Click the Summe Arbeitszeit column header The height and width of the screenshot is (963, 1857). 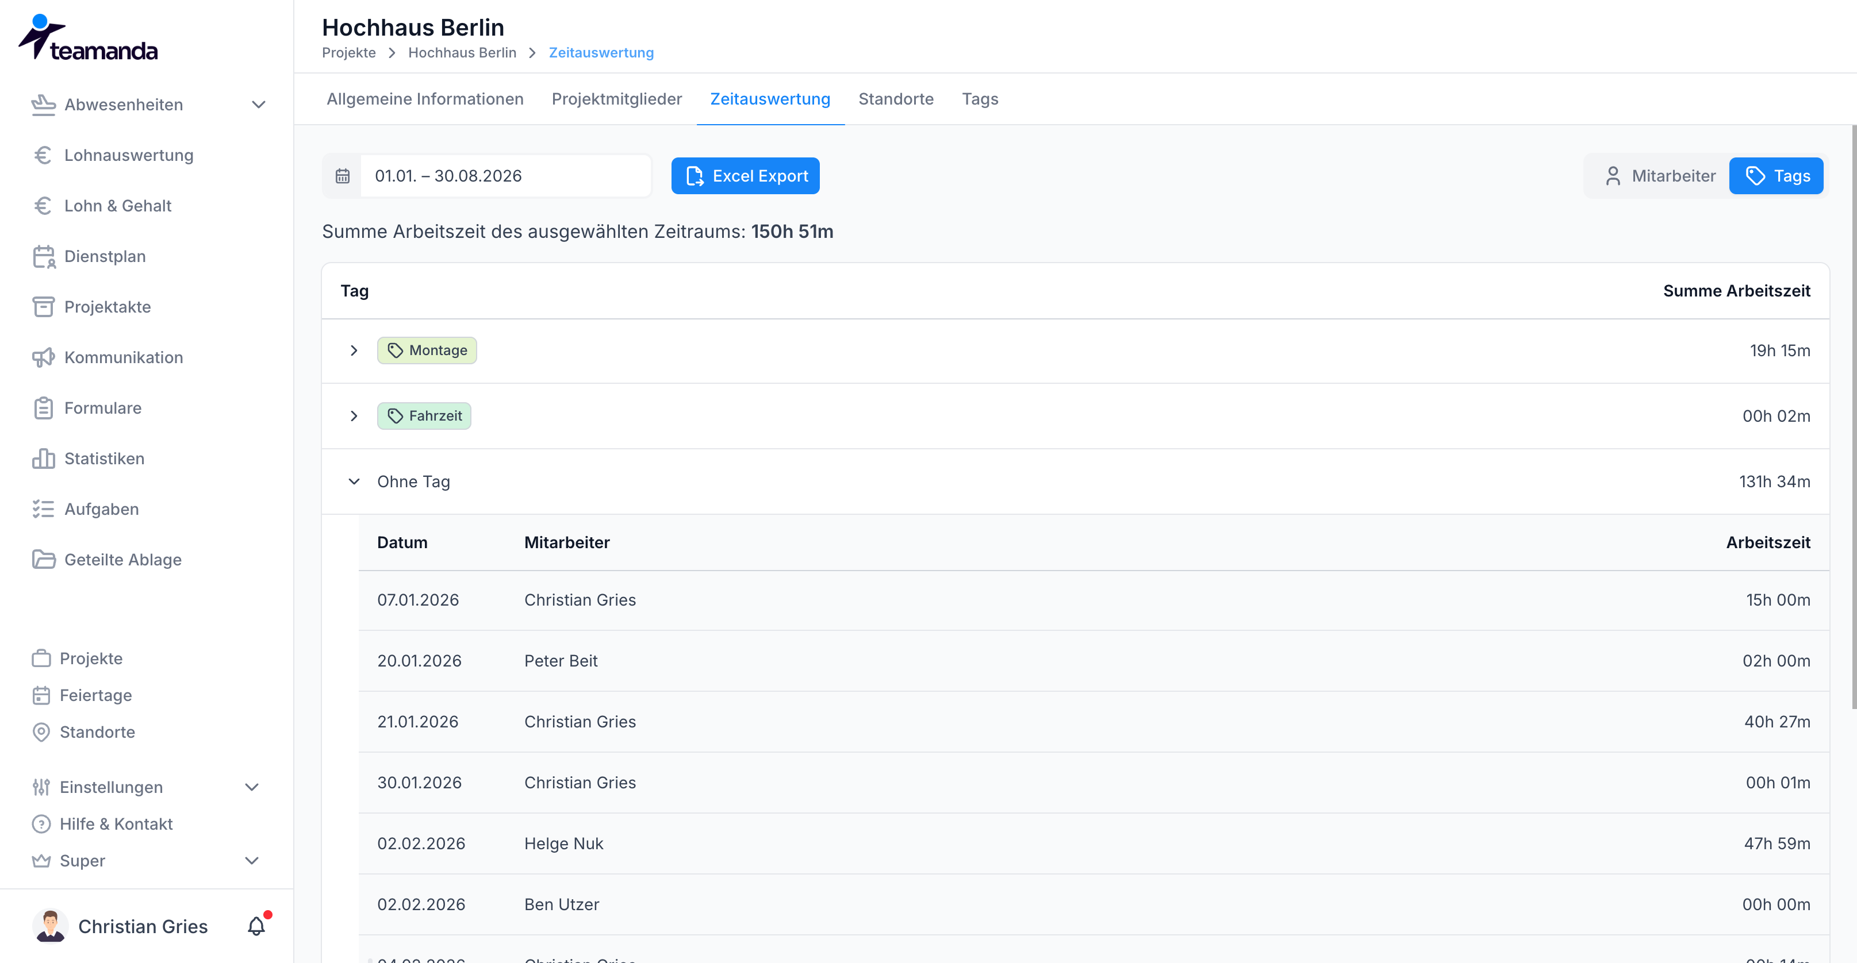(1737, 291)
